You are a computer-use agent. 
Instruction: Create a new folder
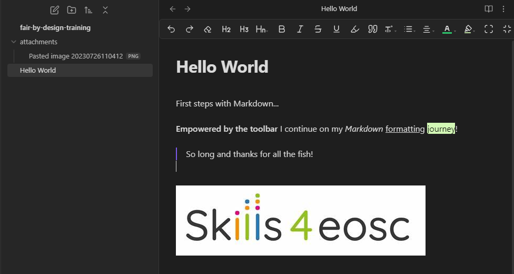[72, 10]
